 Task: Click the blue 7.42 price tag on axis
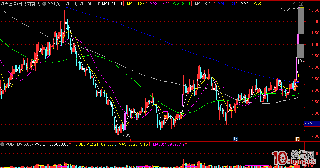[x=312, y=124]
